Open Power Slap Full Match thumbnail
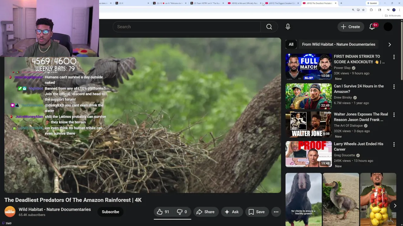 point(309,67)
